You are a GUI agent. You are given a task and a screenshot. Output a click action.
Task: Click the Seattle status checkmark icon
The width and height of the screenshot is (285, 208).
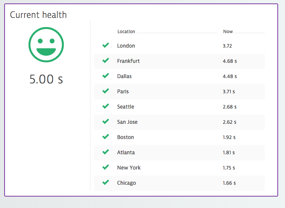point(106,106)
